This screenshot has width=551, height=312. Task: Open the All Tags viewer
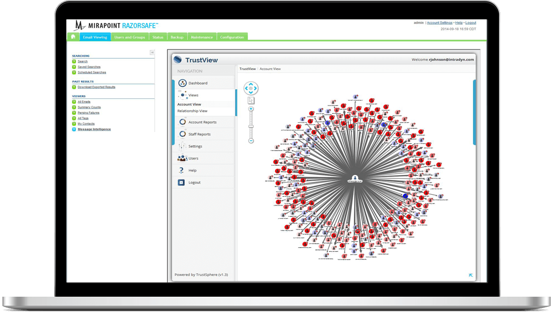click(x=83, y=118)
